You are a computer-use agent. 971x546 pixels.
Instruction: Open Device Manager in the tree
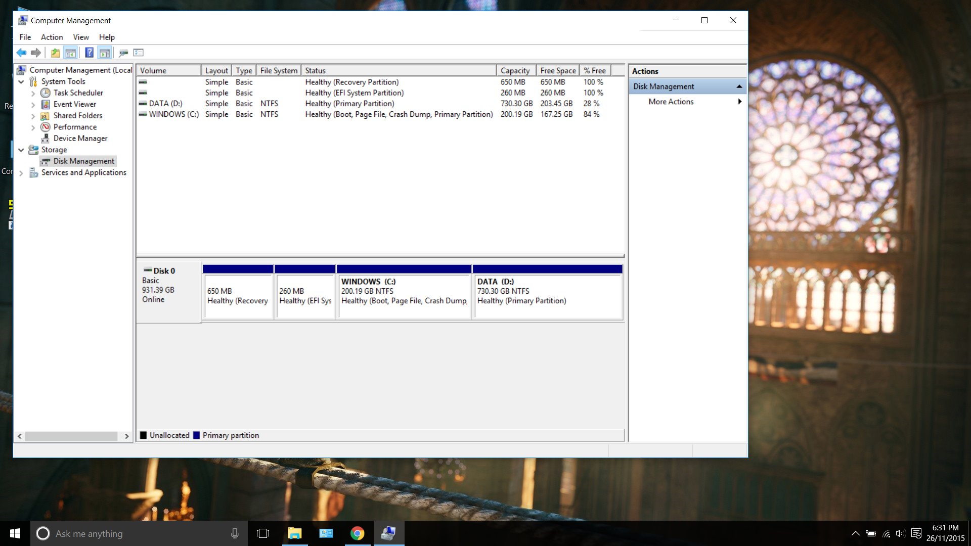click(80, 138)
